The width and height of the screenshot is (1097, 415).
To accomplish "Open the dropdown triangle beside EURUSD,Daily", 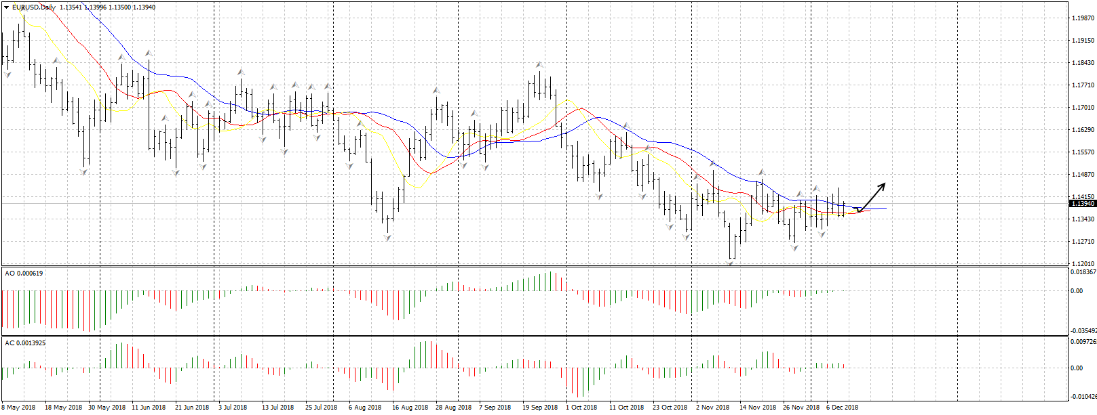I will pyautogui.click(x=6, y=7).
